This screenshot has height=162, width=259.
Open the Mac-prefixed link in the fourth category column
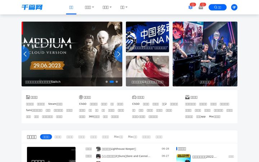[x=214, y=117]
